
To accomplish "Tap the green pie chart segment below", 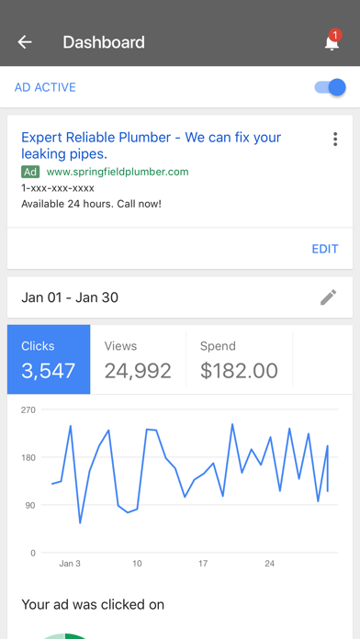I will coord(77,636).
